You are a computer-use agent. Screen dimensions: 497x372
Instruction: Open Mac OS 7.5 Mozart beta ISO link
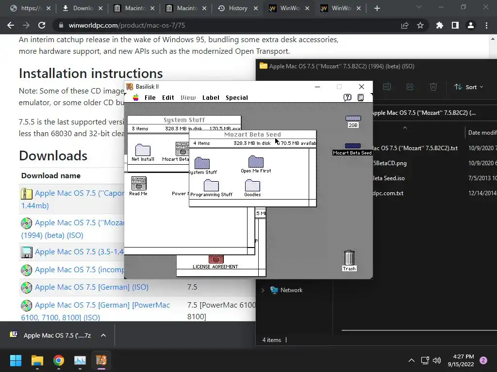click(x=73, y=229)
